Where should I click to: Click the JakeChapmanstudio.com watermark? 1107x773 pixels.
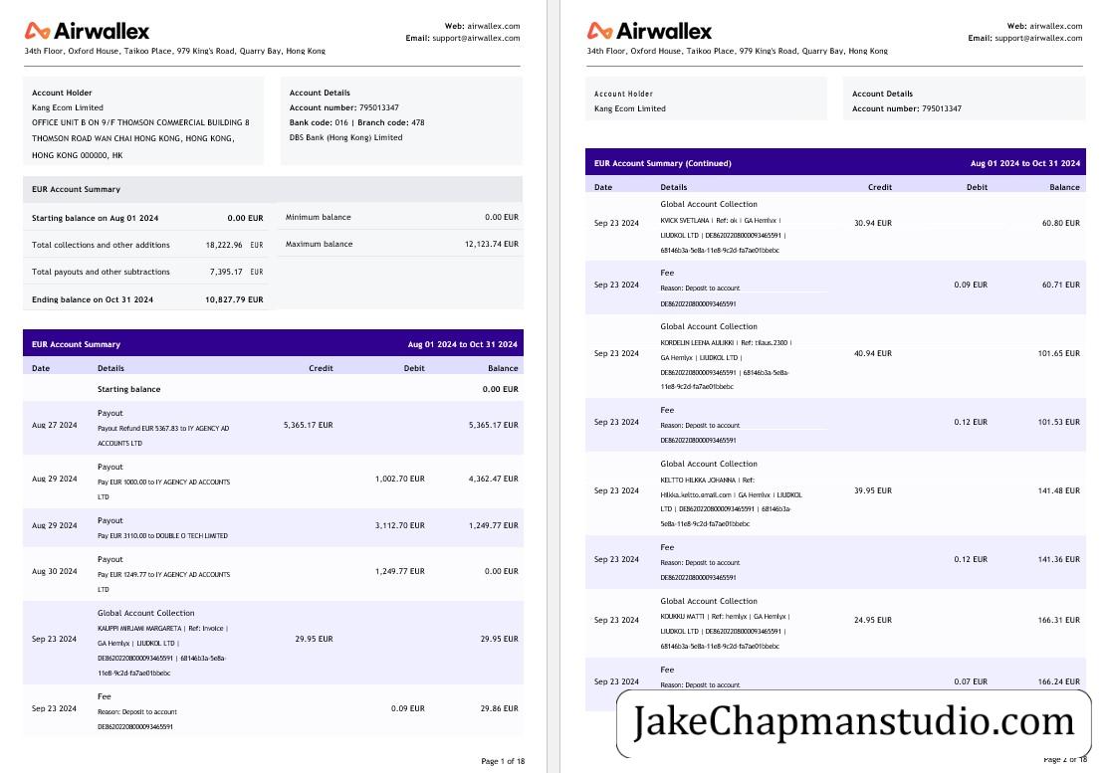[853, 722]
